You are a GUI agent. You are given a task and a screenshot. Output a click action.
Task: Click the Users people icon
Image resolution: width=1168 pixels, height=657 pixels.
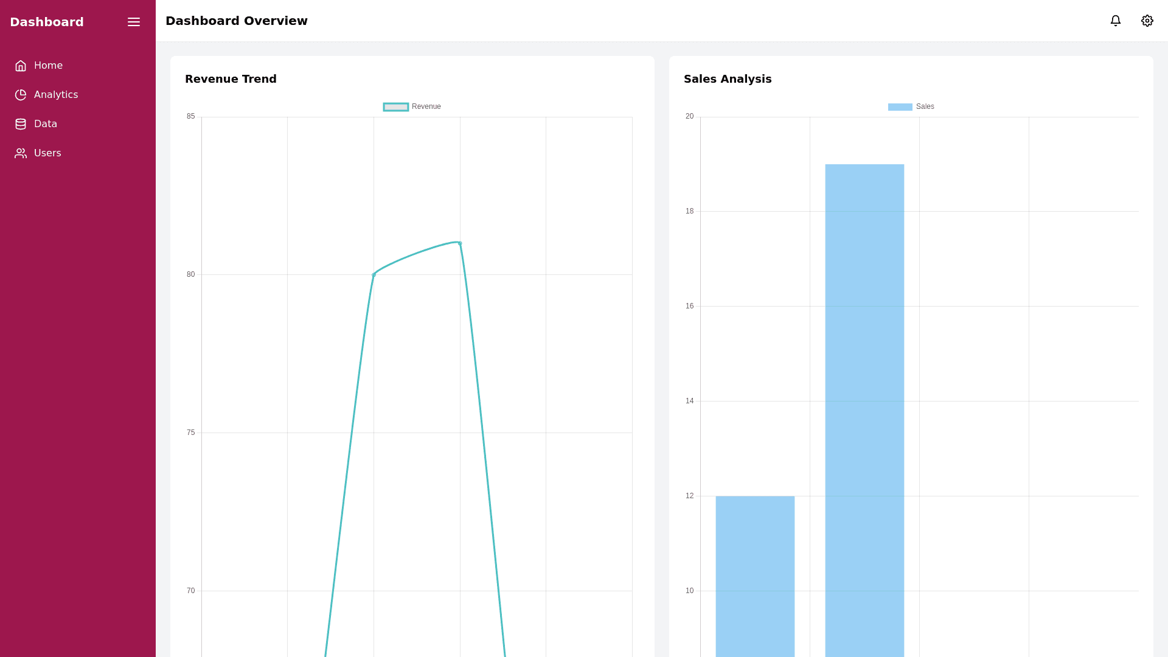21,153
